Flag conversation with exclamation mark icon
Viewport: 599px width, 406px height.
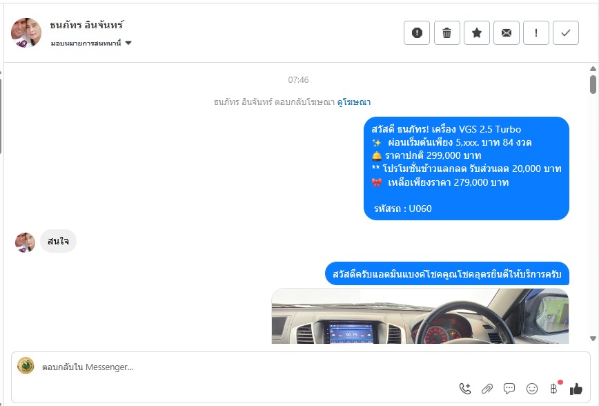click(536, 33)
